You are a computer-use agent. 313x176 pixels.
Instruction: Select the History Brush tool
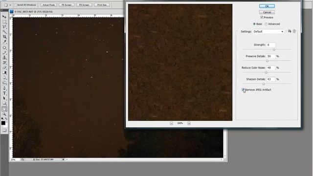[4, 63]
